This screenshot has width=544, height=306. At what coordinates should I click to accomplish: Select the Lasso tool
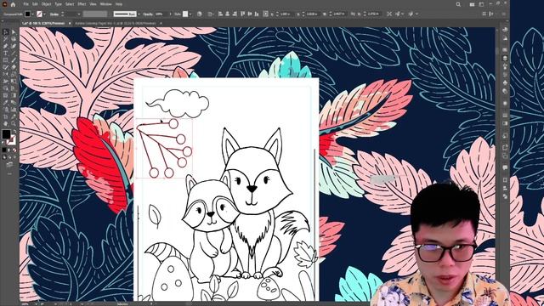14,39
